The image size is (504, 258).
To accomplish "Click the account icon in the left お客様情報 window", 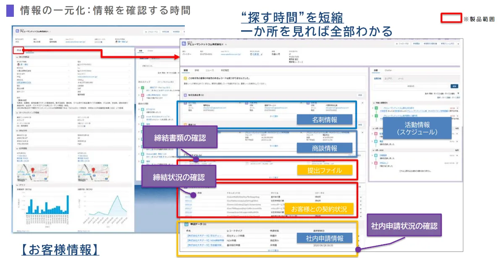I will point(17,31).
